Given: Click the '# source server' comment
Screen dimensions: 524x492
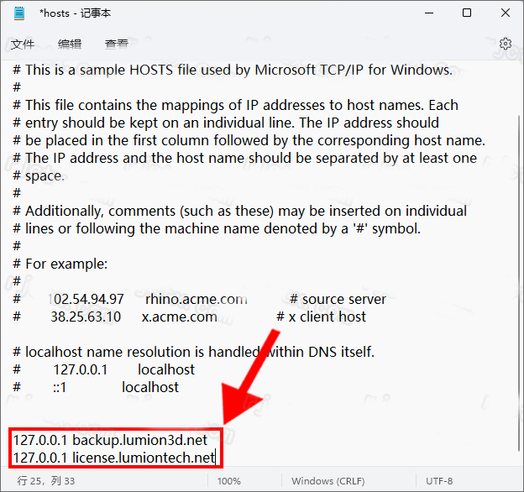Looking at the screenshot, I should tap(338, 299).
